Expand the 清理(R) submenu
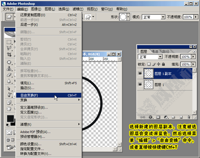Viewport: 200px width, 158px height. click(49, 125)
